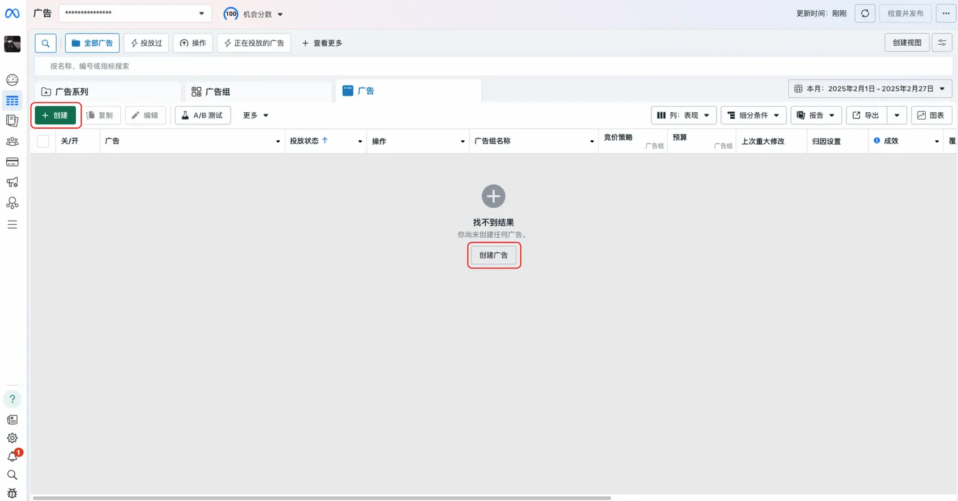The height and width of the screenshot is (501, 958).
Task: Open the events manager icon in sidebar
Action: coord(12,203)
